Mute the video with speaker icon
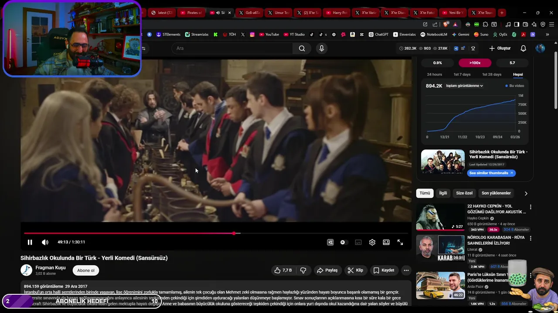 pos(45,242)
